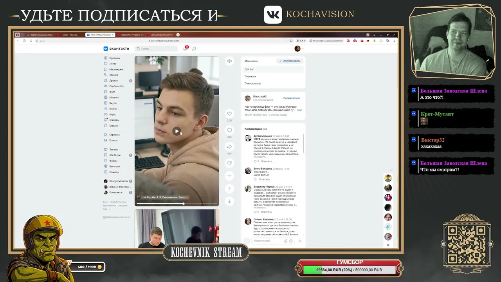This screenshot has height=282, width=501.
Task: Expand Артём Миронов's comment with Развернуть
Action: click(260, 157)
